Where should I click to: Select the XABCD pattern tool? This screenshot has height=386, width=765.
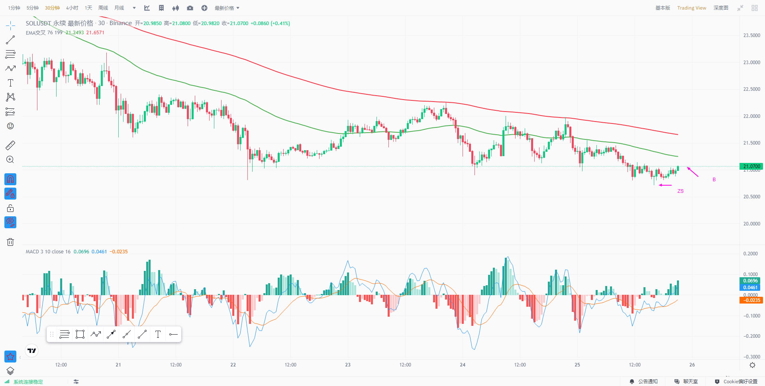tap(10, 97)
